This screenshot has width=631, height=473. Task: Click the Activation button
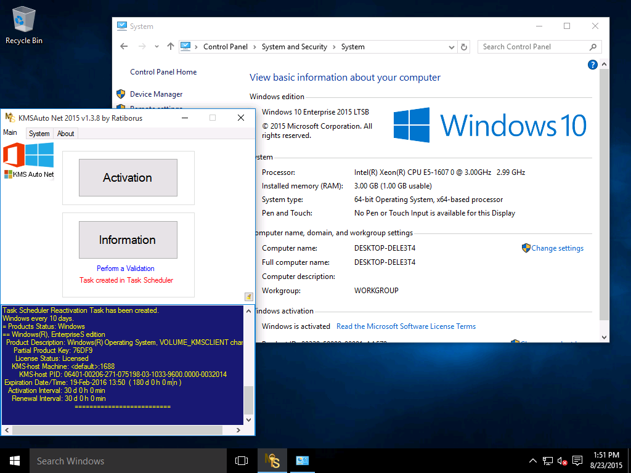(128, 178)
